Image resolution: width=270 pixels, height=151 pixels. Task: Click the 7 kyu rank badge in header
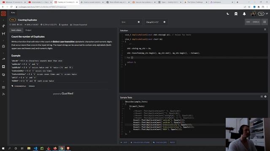pyautogui.click(x=261, y=14)
